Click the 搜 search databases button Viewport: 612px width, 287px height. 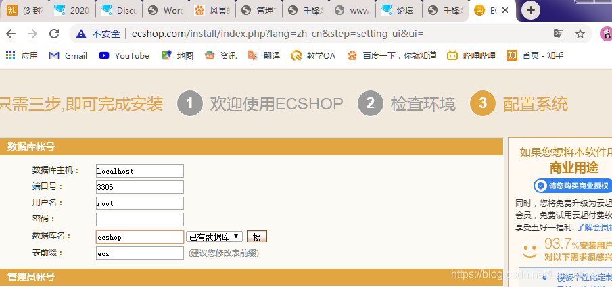[x=257, y=237]
